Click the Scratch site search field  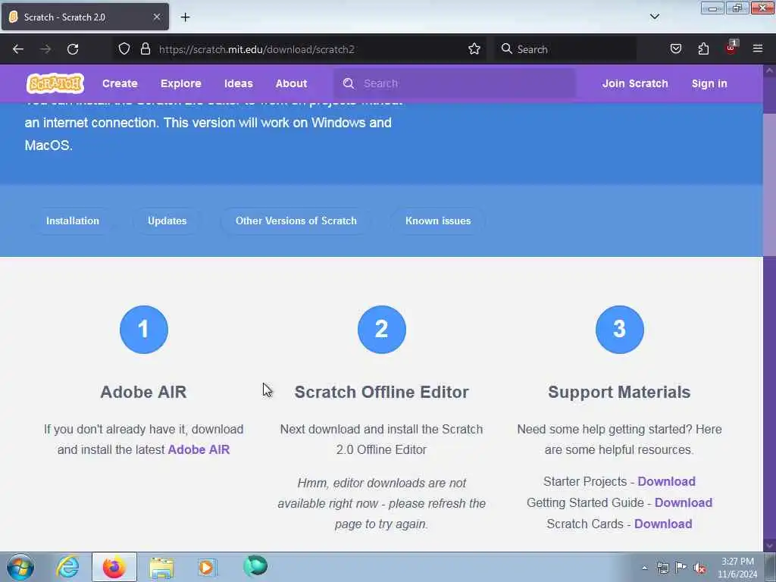pyautogui.click(x=455, y=83)
